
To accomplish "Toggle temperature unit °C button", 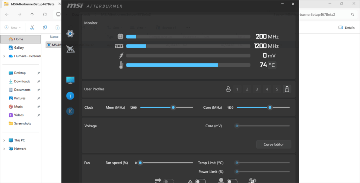I will (272, 65).
